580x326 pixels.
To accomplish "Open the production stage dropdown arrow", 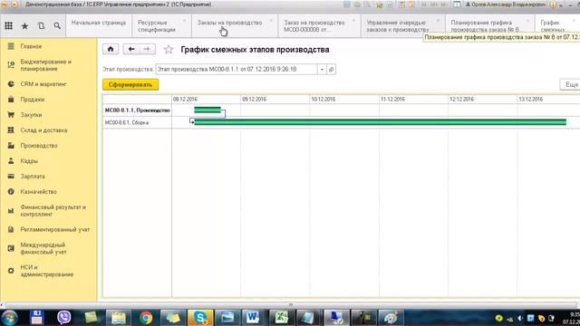I will (322, 70).
